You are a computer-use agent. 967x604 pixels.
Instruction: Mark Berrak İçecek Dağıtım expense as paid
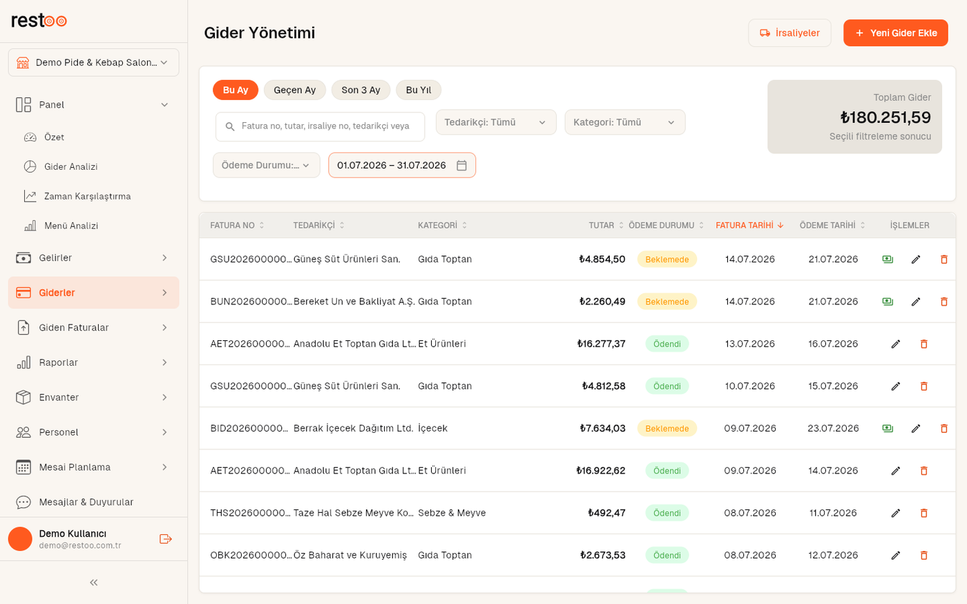coord(888,429)
